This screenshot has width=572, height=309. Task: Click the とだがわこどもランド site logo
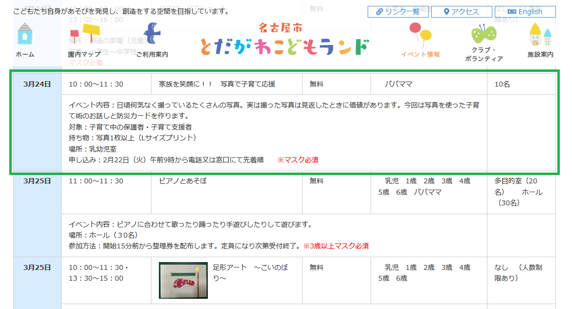[285, 40]
